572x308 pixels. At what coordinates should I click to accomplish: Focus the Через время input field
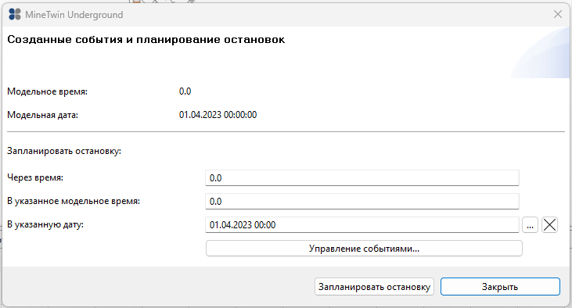[362, 178]
